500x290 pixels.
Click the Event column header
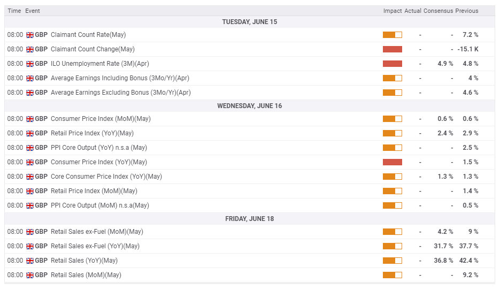[x=33, y=11]
